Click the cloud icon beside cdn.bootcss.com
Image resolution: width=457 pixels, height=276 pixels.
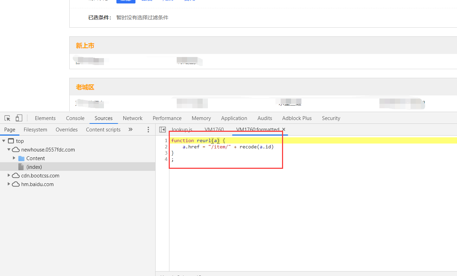(16, 176)
